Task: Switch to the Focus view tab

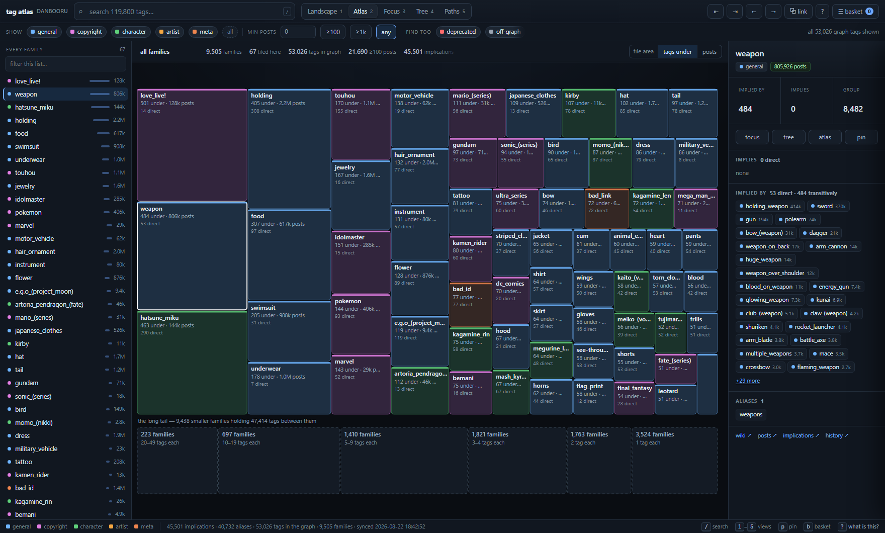Action: pyautogui.click(x=394, y=12)
